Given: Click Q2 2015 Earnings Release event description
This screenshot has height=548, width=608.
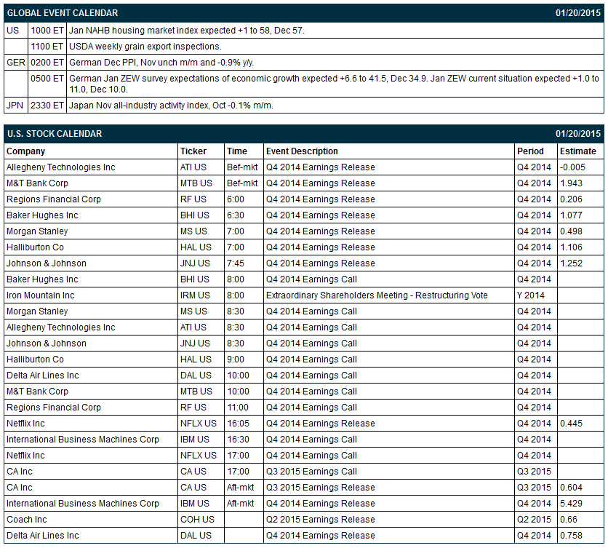Looking at the screenshot, I should point(321,520).
